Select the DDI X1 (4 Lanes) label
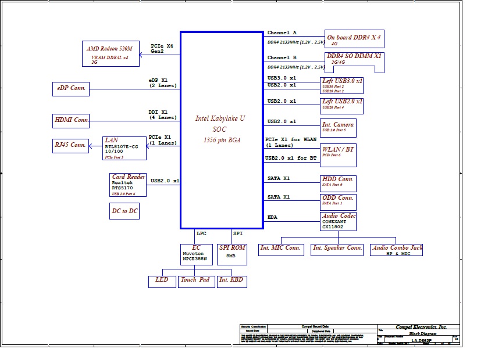Screen dimensions: 495x349 coord(163,115)
